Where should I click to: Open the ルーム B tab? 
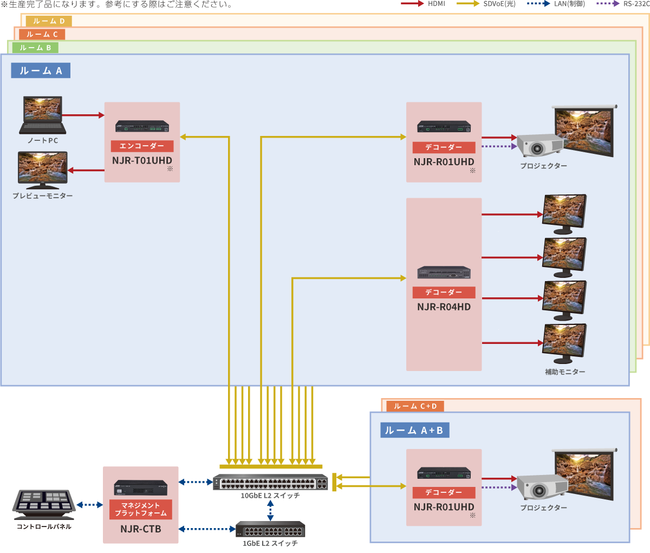(x=35, y=48)
